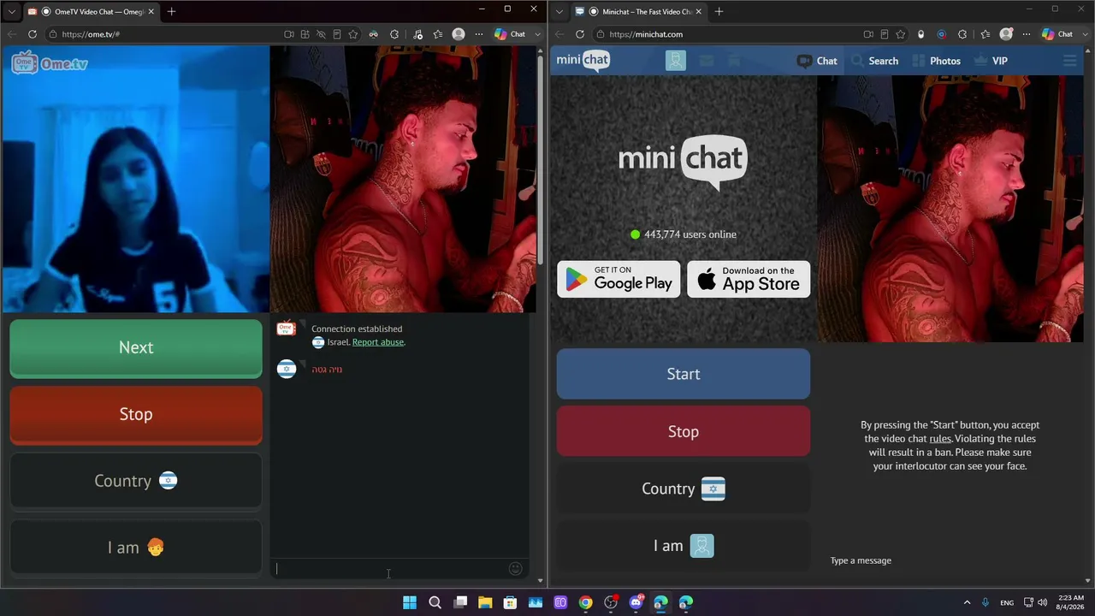The image size is (1095, 616).
Task: Open the profile avatar in the OmeTV window
Action: [459, 34]
